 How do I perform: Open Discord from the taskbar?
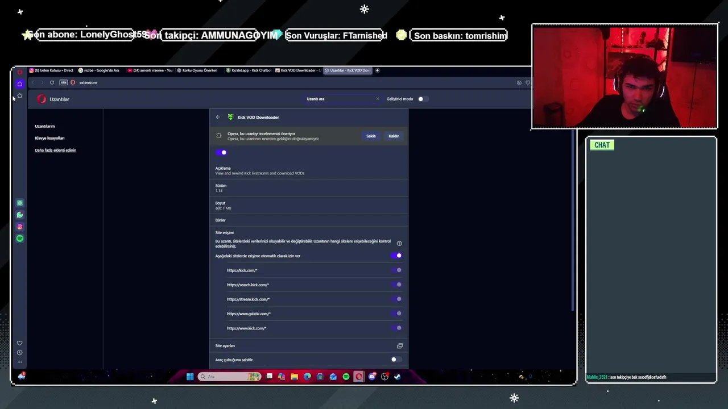(372, 376)
